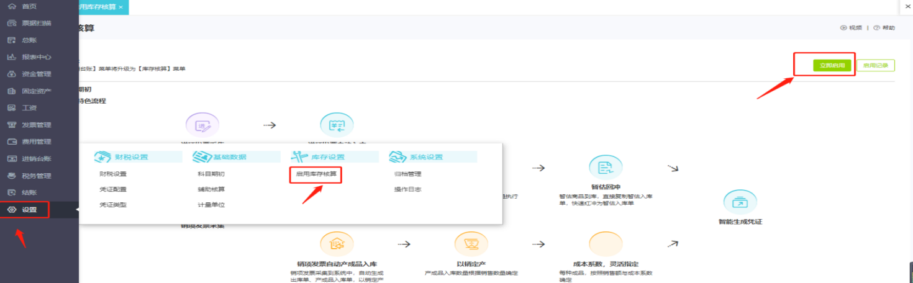The width and height of the screenshot is (913, 283).
Task: Click the help question-mark icon
Action: (876, 28)
